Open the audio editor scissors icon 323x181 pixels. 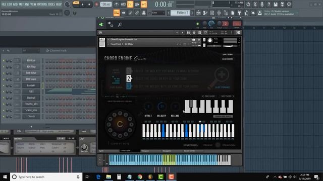coord(255,5)
